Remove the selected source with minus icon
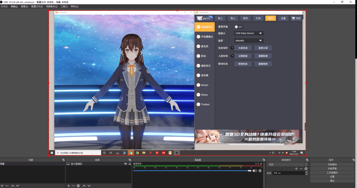 (73, 186)
